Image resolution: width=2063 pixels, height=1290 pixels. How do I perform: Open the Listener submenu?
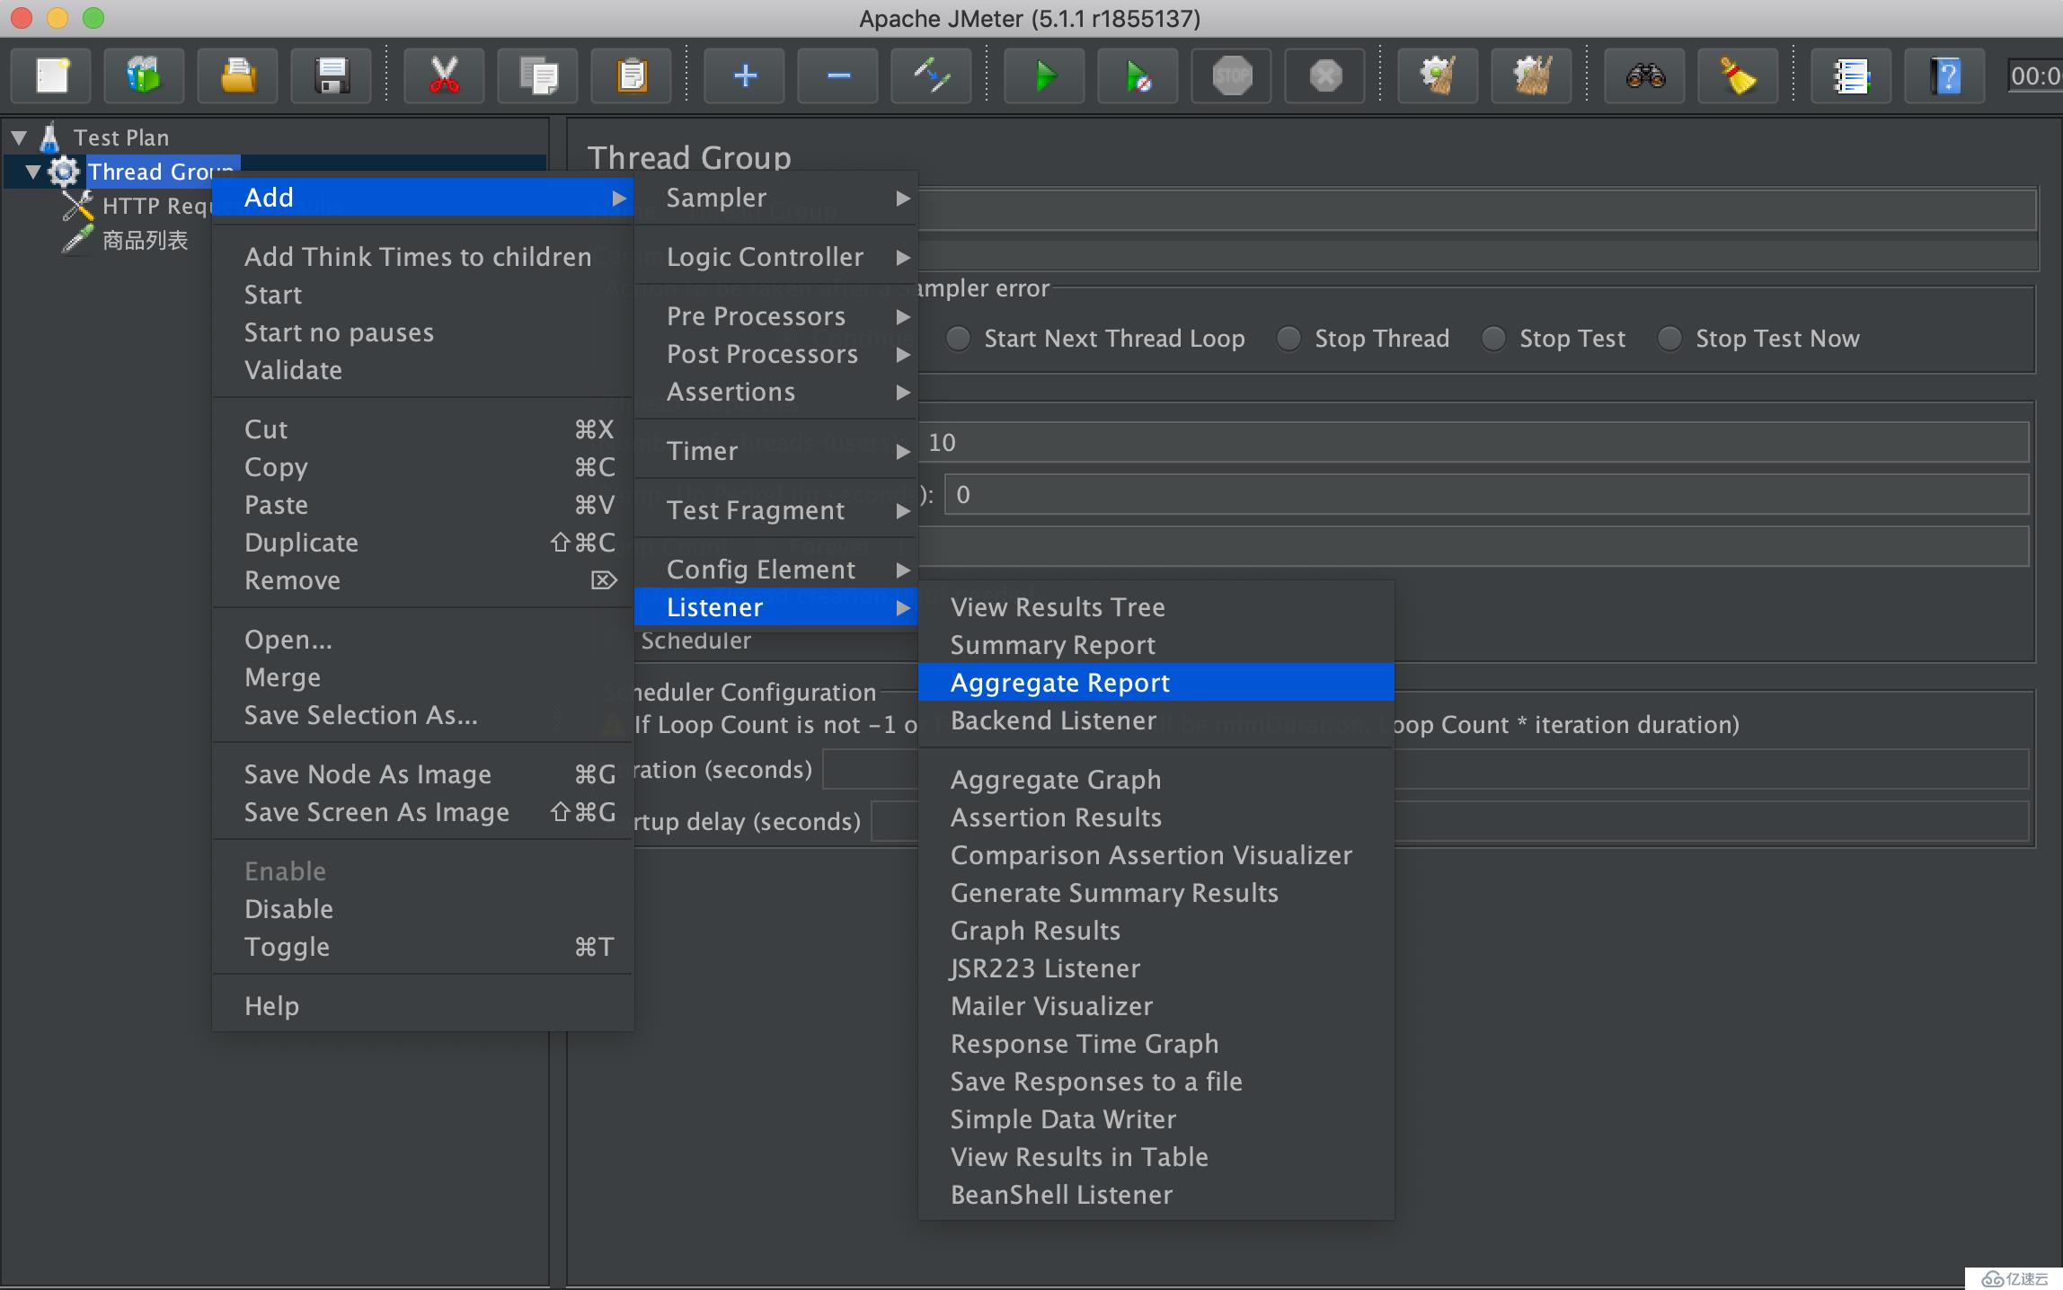click(x=773, y=606)
